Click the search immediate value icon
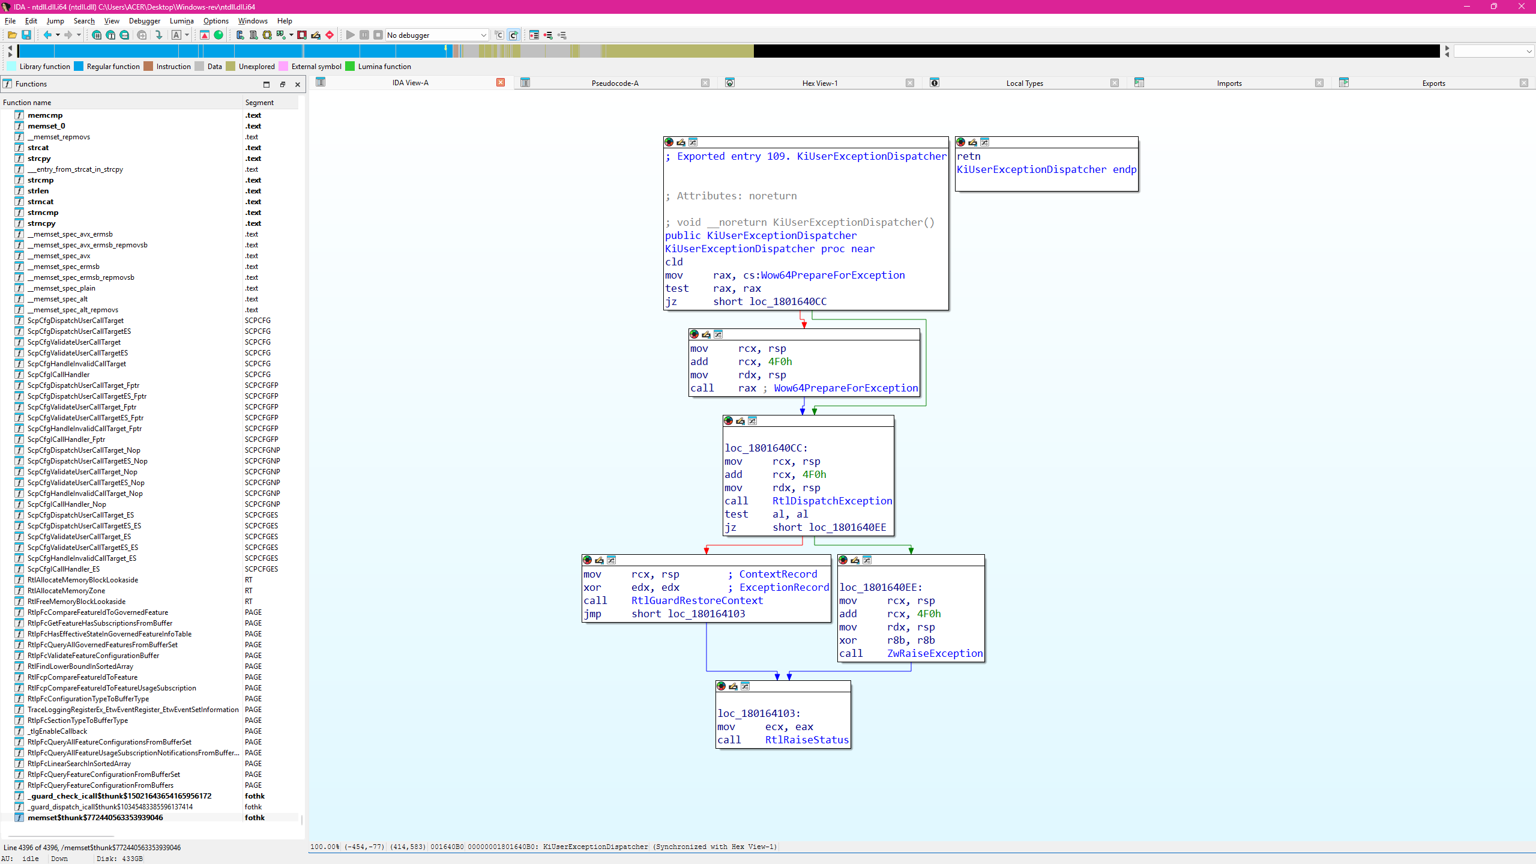 (97, 35)
